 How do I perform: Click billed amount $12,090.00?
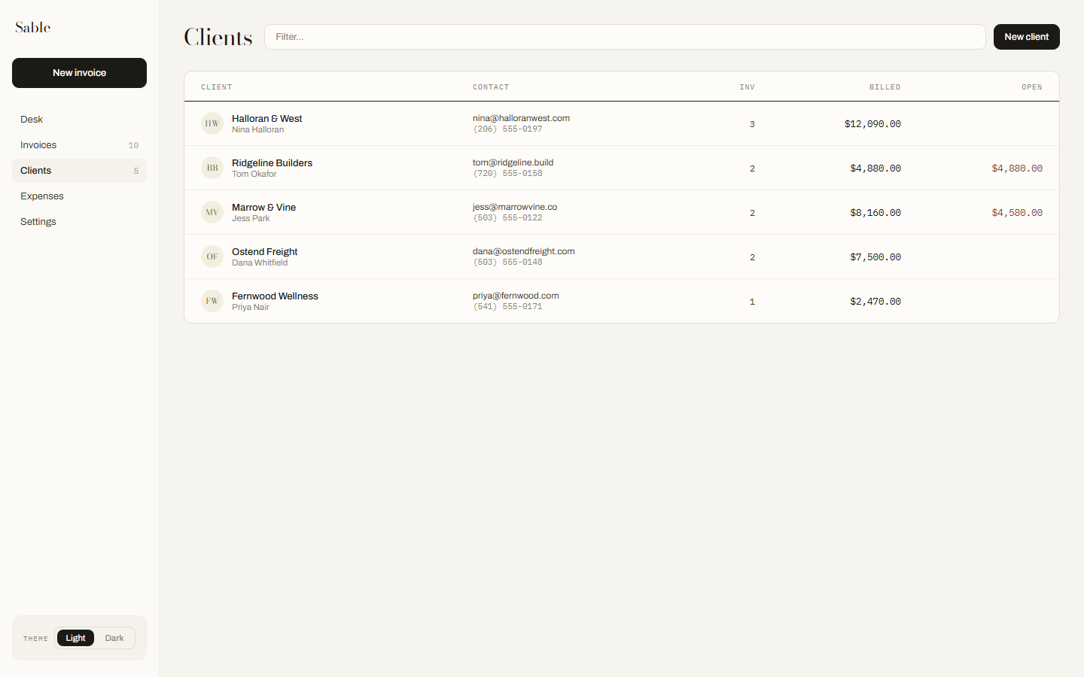pyautogui.click(x=872, y=124)
